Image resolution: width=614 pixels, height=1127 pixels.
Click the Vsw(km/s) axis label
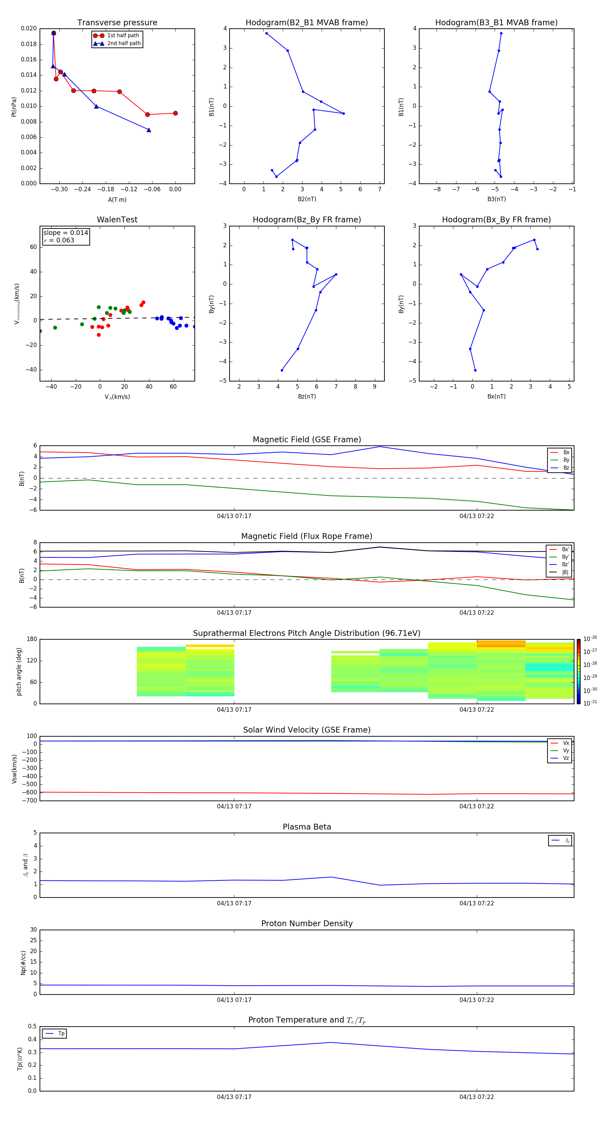pyautogui.click(x=14, y=769)
